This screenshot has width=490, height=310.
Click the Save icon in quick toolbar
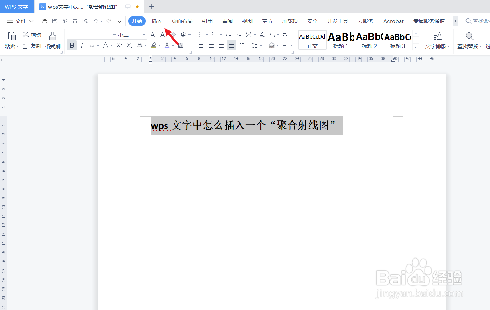tap(55, 21)
